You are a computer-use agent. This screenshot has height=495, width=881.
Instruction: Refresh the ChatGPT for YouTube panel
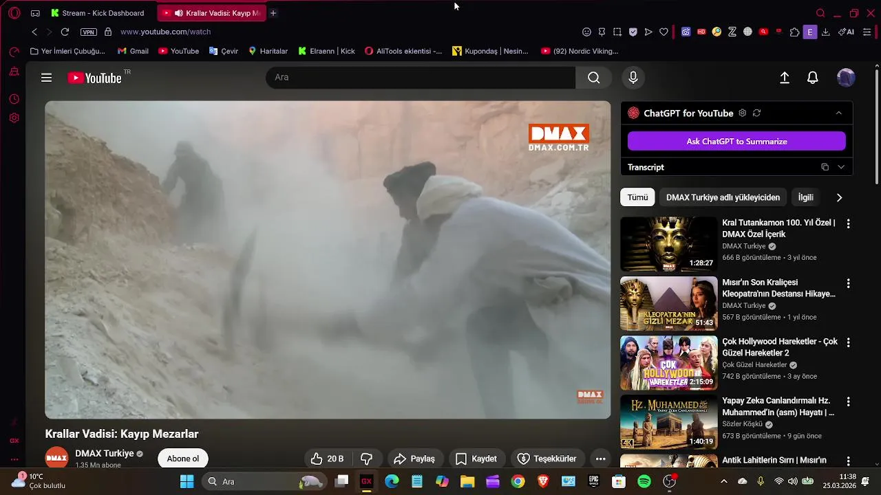[x=756, y=113]
